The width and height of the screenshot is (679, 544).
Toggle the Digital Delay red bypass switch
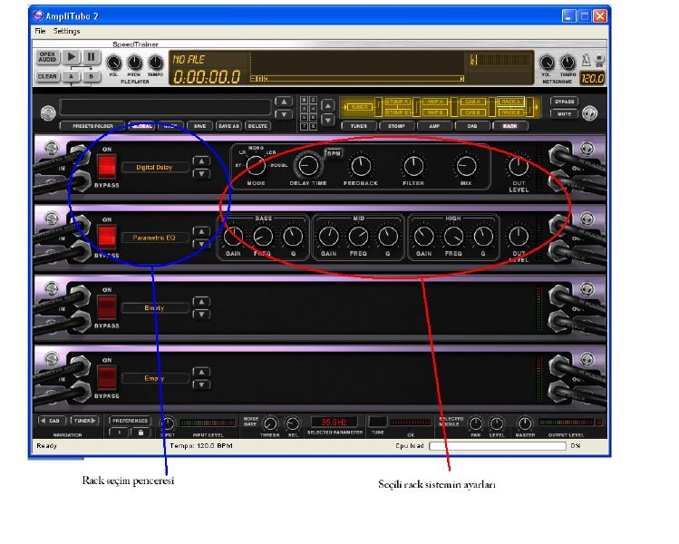click(x=107, y=167)
